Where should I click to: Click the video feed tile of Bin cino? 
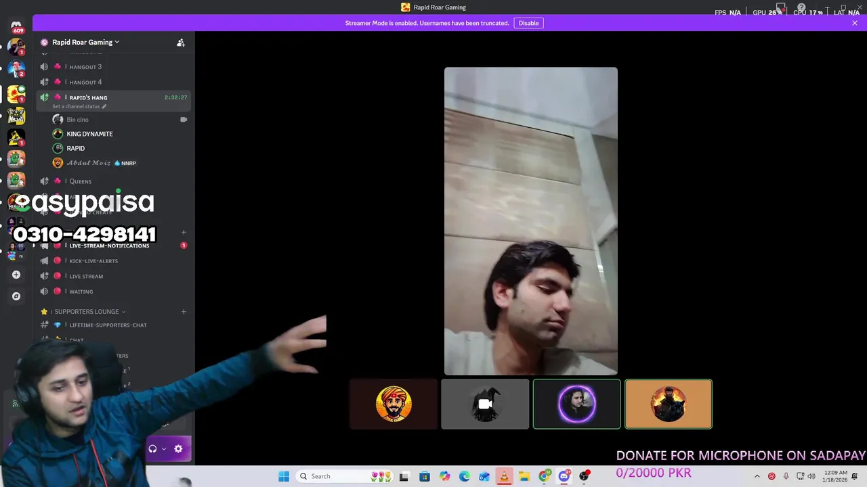(x=531, y=221)
